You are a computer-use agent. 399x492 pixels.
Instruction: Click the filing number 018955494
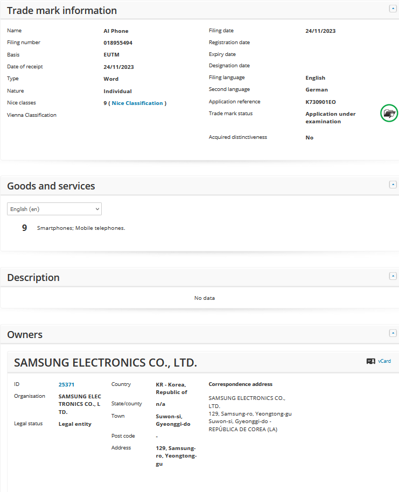[118, 43]
